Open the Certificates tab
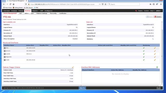 click(x=63, y=13)
